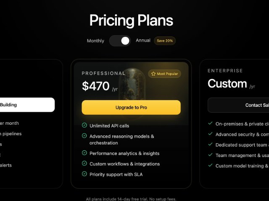
Task: Click the checkmark beside Advanced security
Action: [x=210, y=134]
